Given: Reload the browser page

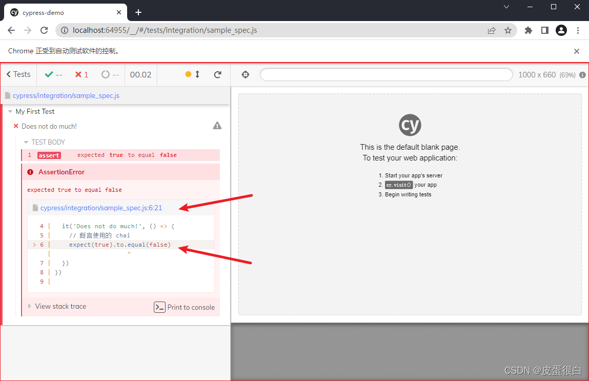Looking at the screenshot, I should tap(44, 30).
